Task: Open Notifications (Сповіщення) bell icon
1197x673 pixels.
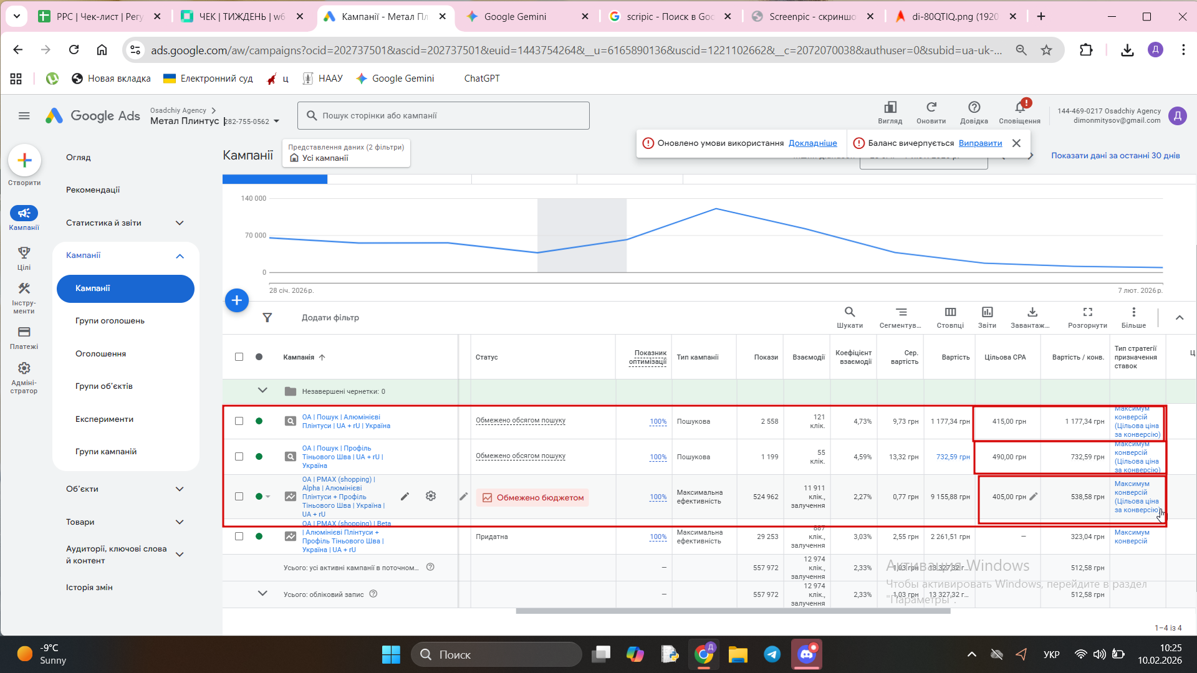Action: click(x=1020, y=107)
